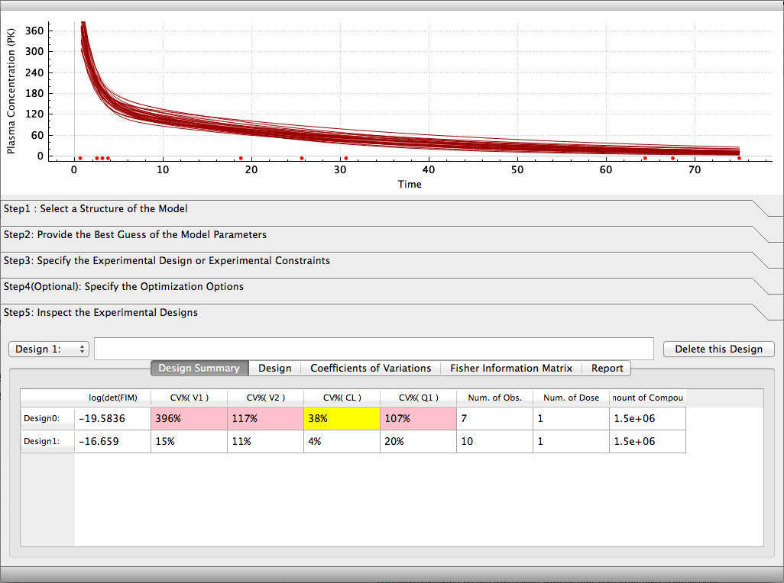Click the pink 396% CV%(V1) cell
The height and width of the screenshot is (583, 784).
pos(189,419)
